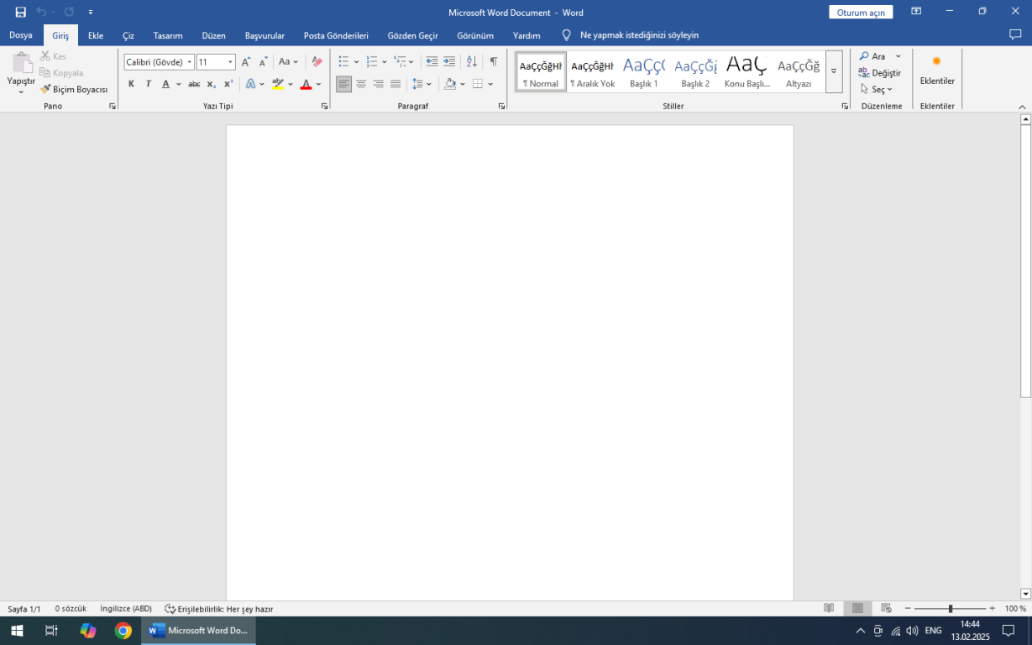Toggle italic with the T button

[149, 84]
